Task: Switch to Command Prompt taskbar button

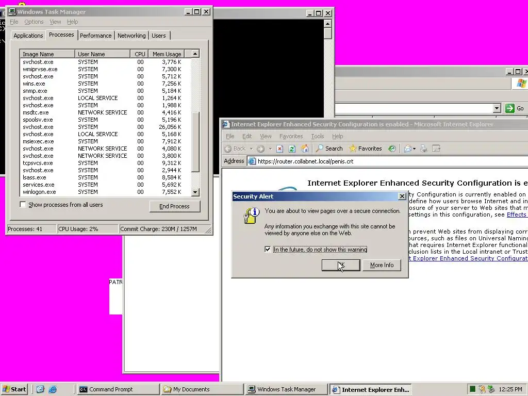Action: pos(118,389)
